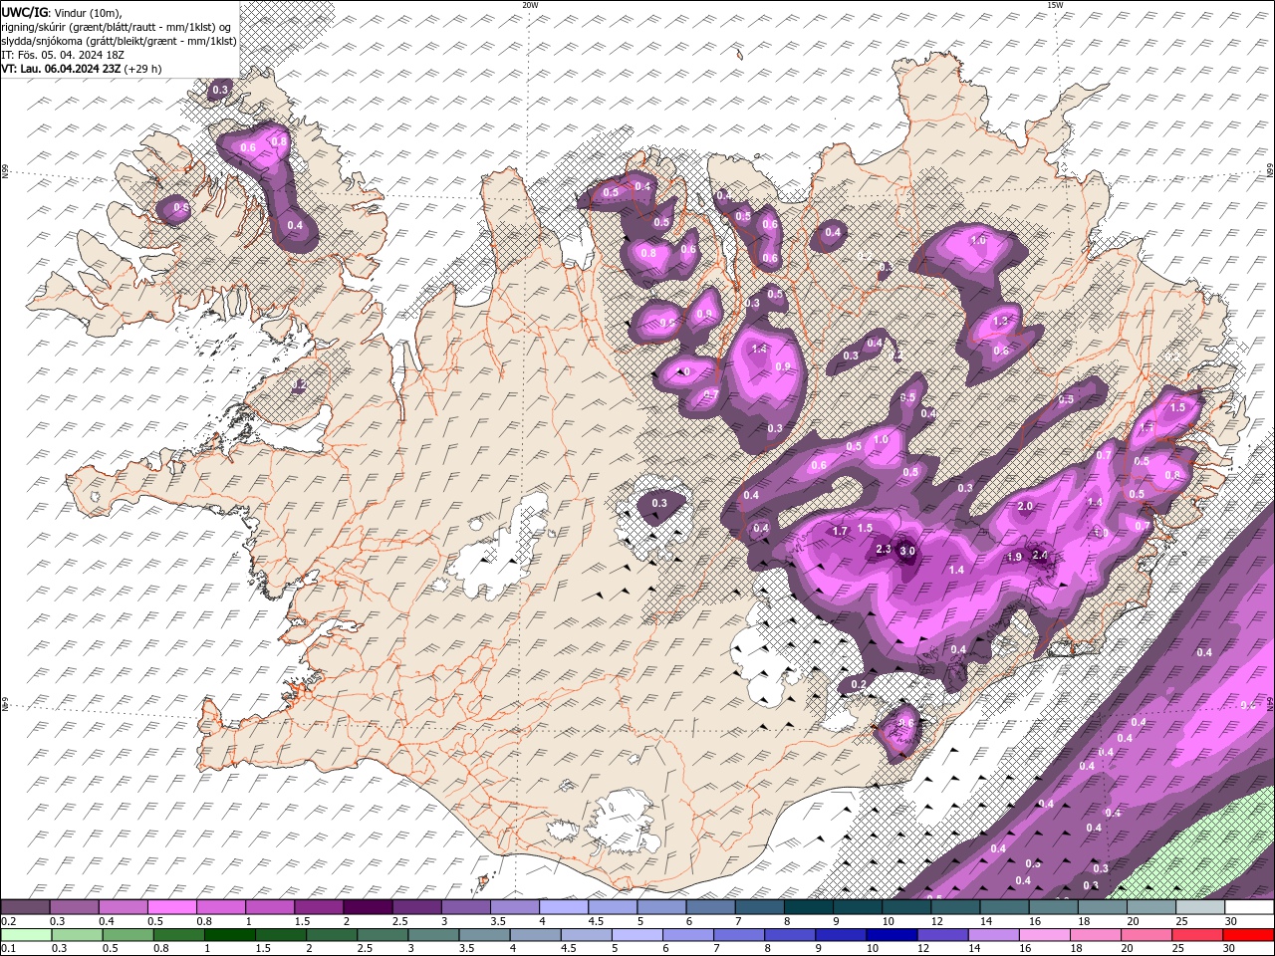Click the '1.3' precipitation value on map
This screenshot has width=1275, height=956.
pyautogui.click(x=1001, y=321)
